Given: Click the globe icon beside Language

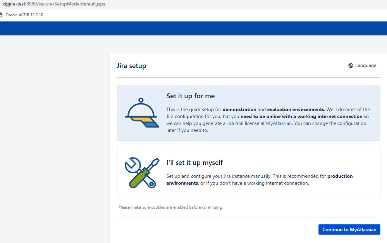Looking at the screenshot, I should click(x=351, y=65).
